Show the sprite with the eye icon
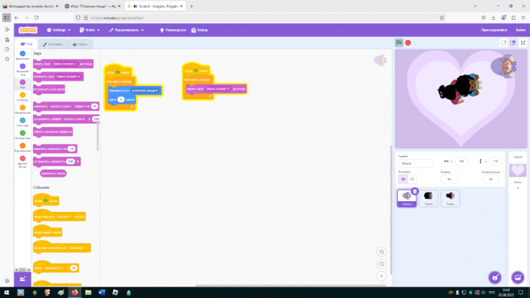This screenshot has width=530, height=298. 403,179
